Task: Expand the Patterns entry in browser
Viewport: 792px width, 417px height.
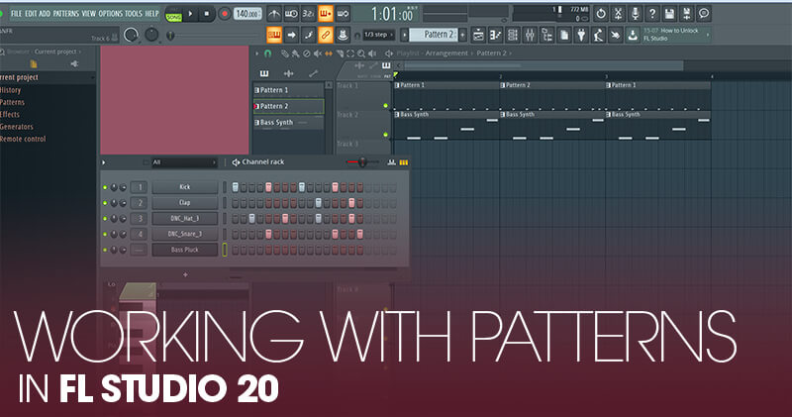Action: [12, 102]
